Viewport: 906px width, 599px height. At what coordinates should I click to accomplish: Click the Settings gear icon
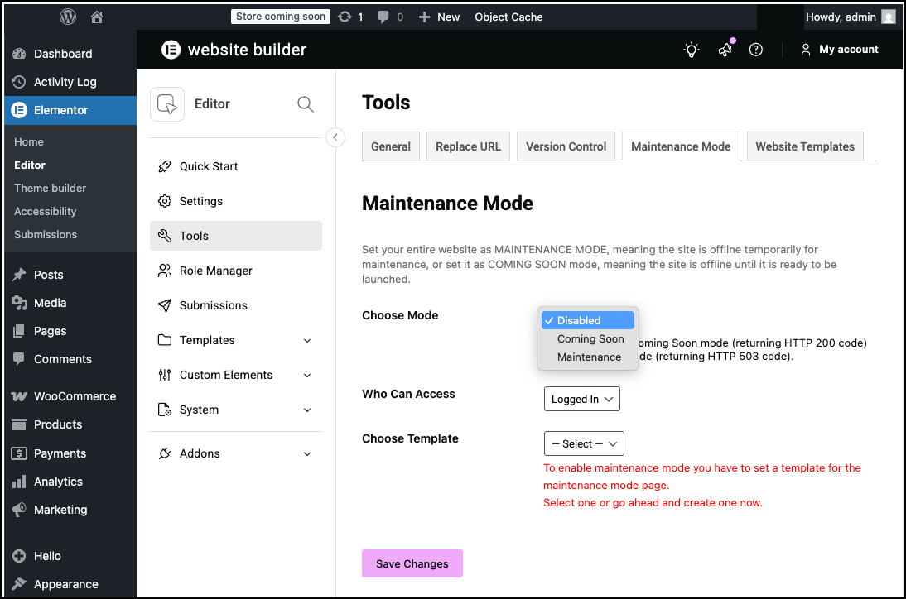tap(165, 201)
